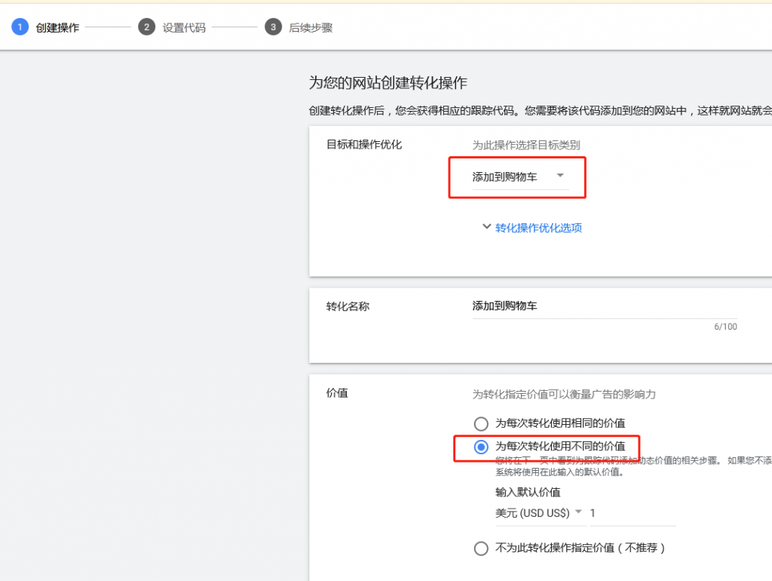
Task: Click the 后续步骤 step label
Action: [x=311, y=28]
